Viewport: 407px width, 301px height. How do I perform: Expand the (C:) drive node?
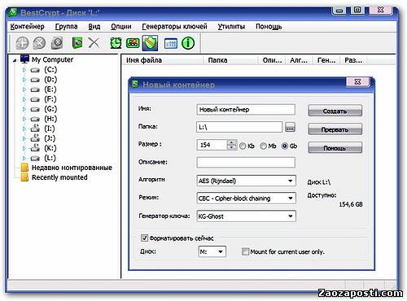tap(24, 70)
